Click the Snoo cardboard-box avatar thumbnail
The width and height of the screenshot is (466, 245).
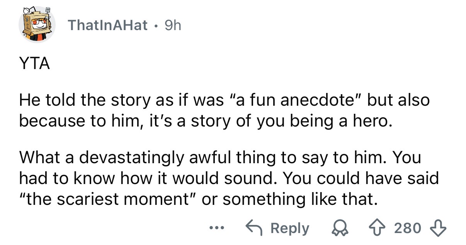point(37,24)
